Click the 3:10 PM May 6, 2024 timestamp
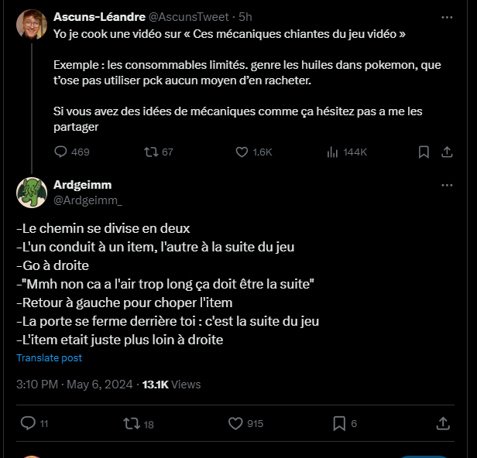 click(74, 384)
